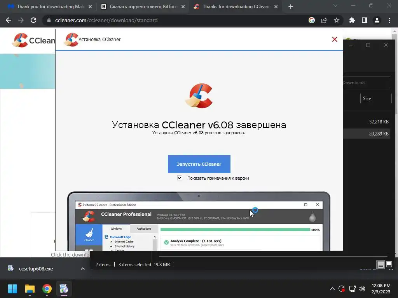Viewport: 398px width, 298px height.
Task: Share this page via the share icon
Action: click(x=324, y=20)
